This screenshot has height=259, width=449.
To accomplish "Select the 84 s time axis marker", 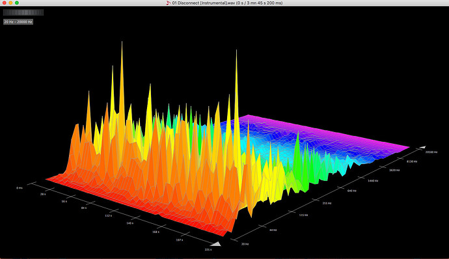I will click(84, 208).
